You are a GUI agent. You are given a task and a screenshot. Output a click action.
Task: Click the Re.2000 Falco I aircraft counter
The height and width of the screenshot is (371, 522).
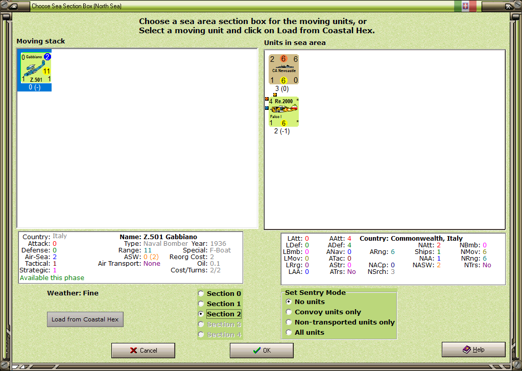tap(283, 112)
